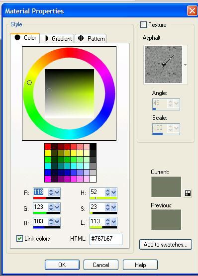Open the Angle slider dropdown
This screenshot has width=198, height=276.
coord(177,103)
